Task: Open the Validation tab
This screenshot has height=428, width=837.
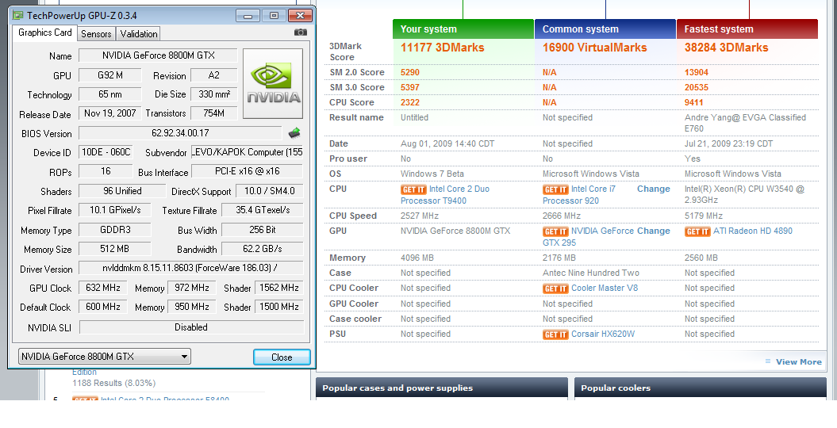Action: click(x=139, y=34)
